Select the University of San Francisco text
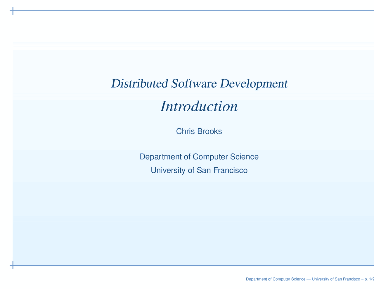374x289 pixels. point(199,170)
